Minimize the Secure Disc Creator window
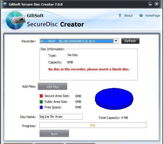 (150, 4)
